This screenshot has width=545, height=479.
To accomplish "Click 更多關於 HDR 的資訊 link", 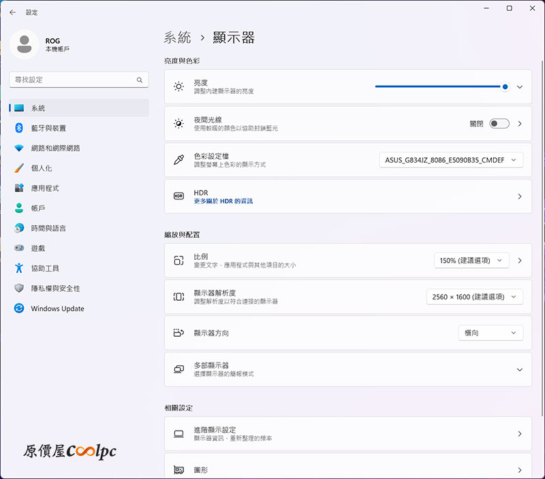I will click(223, 201).
